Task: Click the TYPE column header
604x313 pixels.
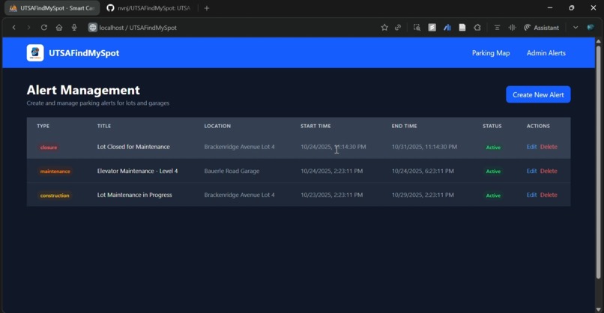Action: click(43, 126)
